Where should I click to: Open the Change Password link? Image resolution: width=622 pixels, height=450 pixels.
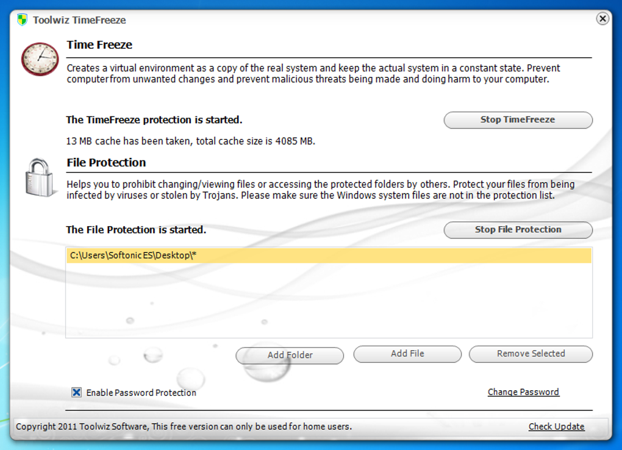coord(523,392)
